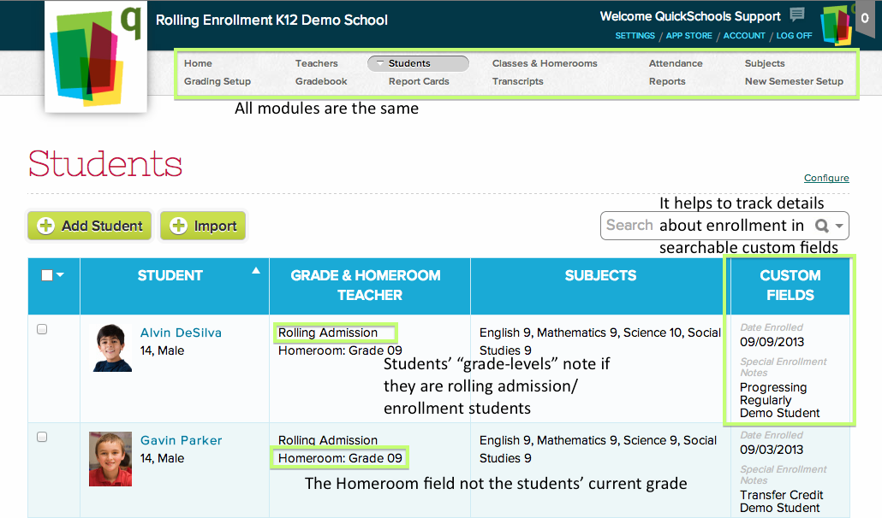
Task: Click enrolled date 09/03/2013
Action: click(772, 450)
